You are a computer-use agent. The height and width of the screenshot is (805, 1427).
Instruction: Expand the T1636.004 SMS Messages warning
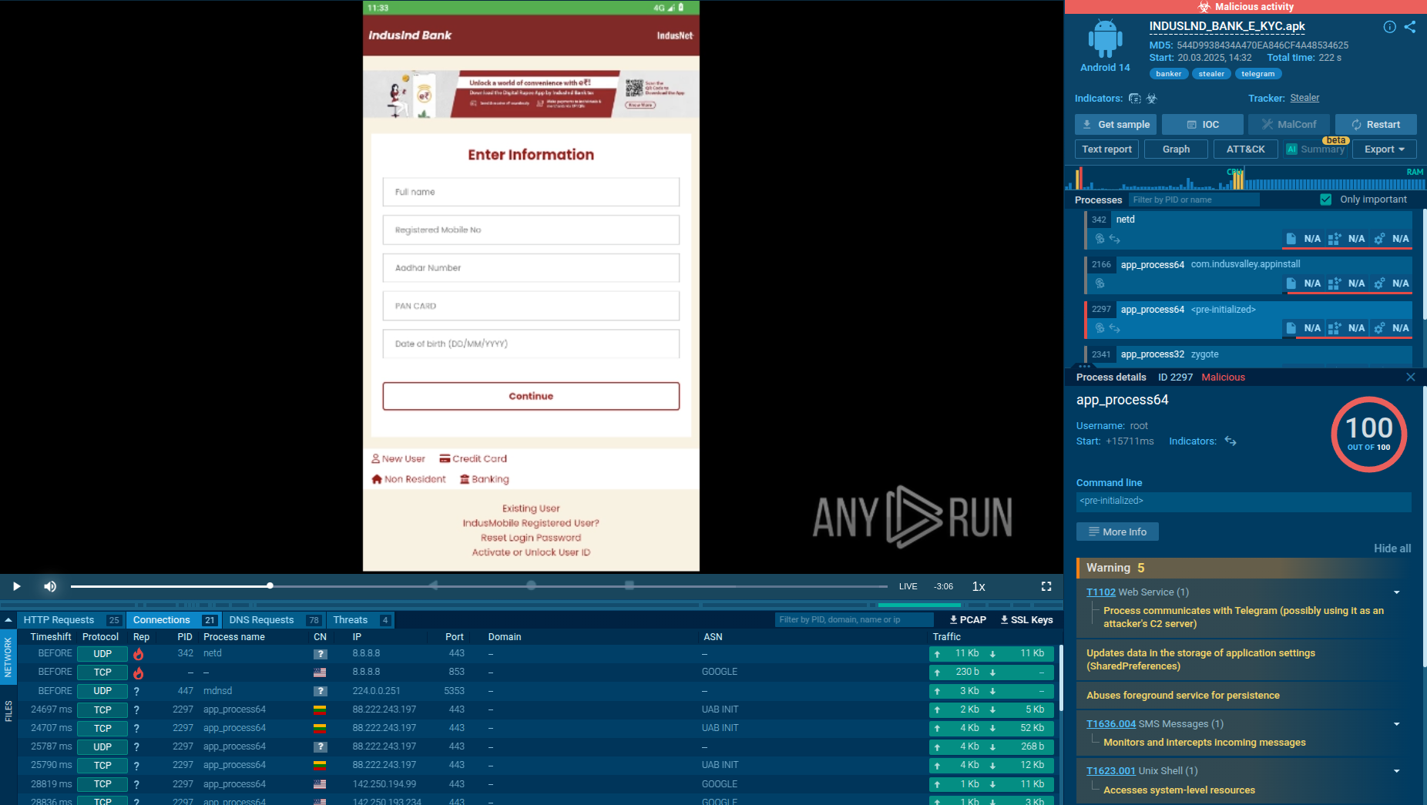[x=1397, y=724]
